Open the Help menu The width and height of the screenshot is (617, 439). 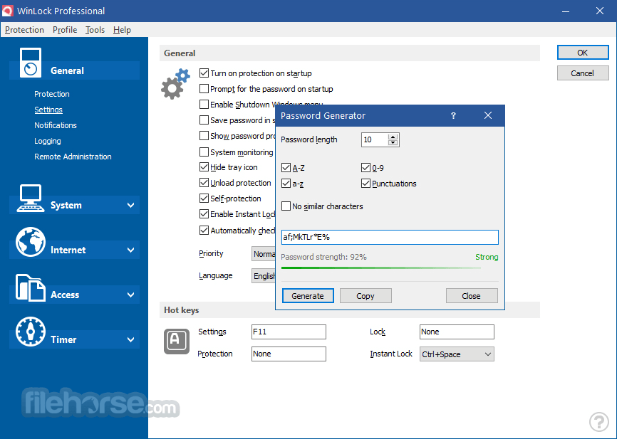[122, 30]
